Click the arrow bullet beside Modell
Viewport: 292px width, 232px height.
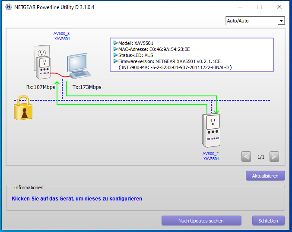click(115, 43)
